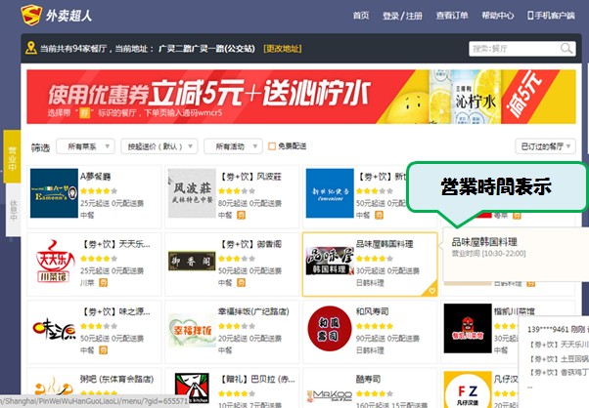Open 已订过的餐厅 dropdown

545,146
